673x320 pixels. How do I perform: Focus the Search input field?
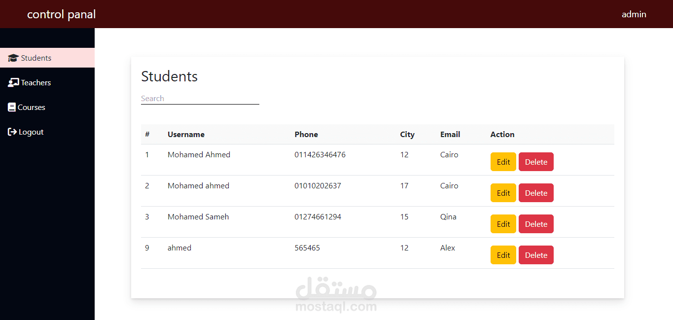pyautogui.click(x=200, y=99)
